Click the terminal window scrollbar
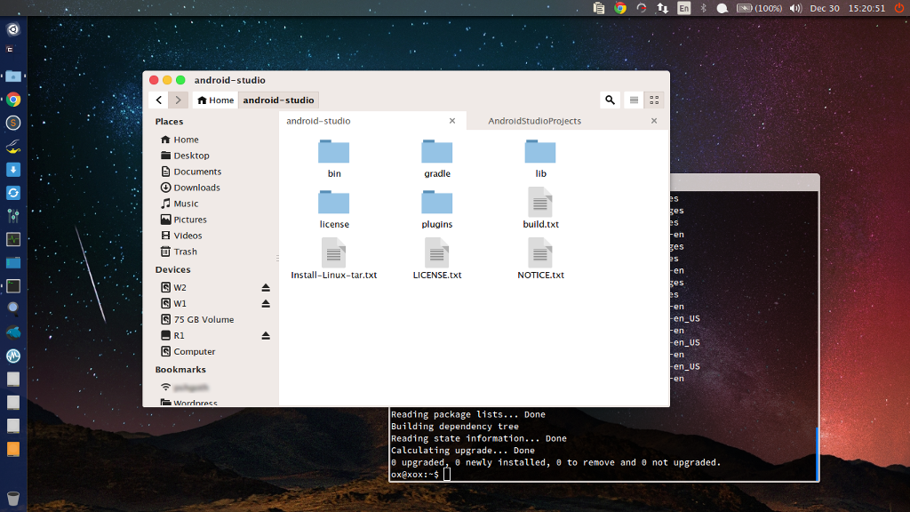This screenshot has width=910, height=512. [818, 454]
